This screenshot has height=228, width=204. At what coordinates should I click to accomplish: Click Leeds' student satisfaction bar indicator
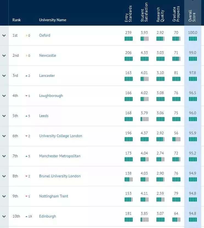144,119
